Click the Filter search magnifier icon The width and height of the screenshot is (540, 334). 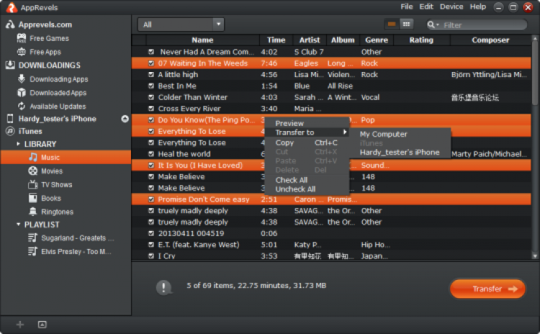[431, 24]
